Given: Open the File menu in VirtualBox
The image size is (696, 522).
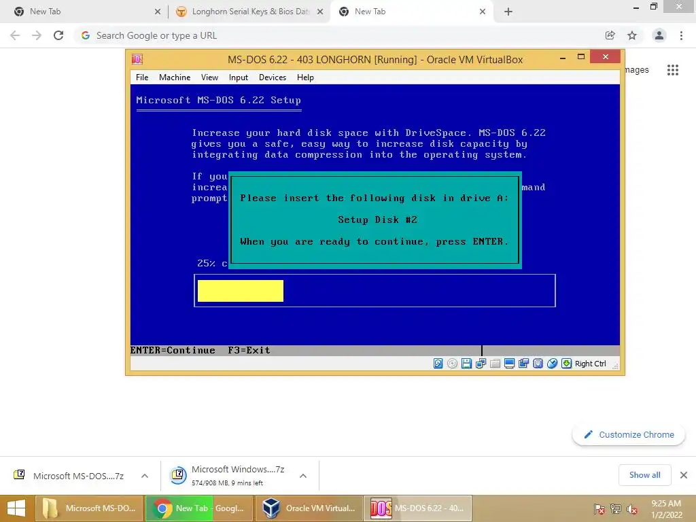Looking at the screenshot, I should (x=142, y=77).
